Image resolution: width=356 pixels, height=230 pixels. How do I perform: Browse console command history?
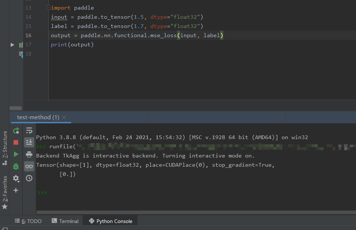(29, 178)
